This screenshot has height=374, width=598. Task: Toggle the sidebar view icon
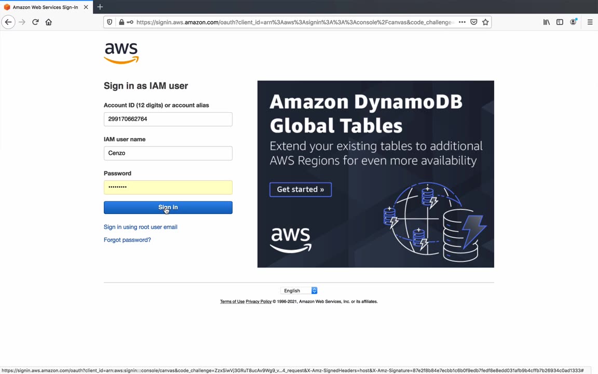click(560, 22)
